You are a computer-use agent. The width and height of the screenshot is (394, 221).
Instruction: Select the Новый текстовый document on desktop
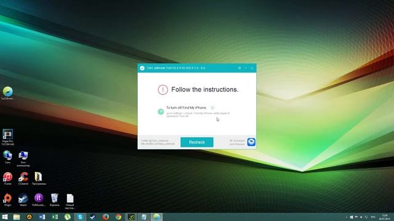pyautogui.click(x=70, y=201)
